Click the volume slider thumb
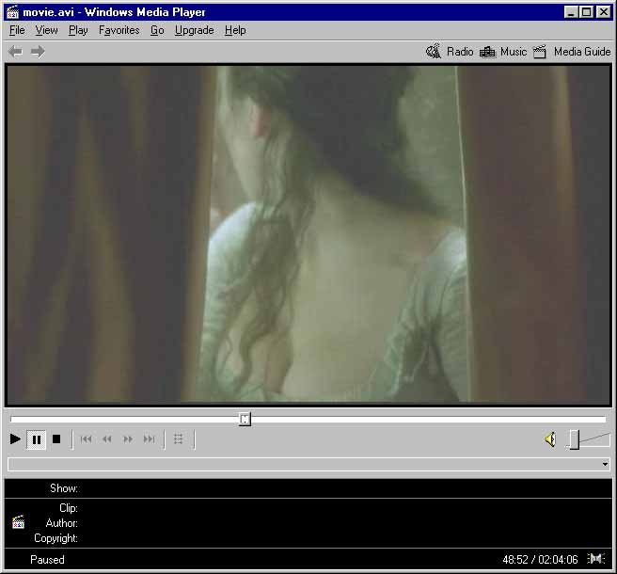The height and width of the screenshot is (574, 617). [575, 439]
